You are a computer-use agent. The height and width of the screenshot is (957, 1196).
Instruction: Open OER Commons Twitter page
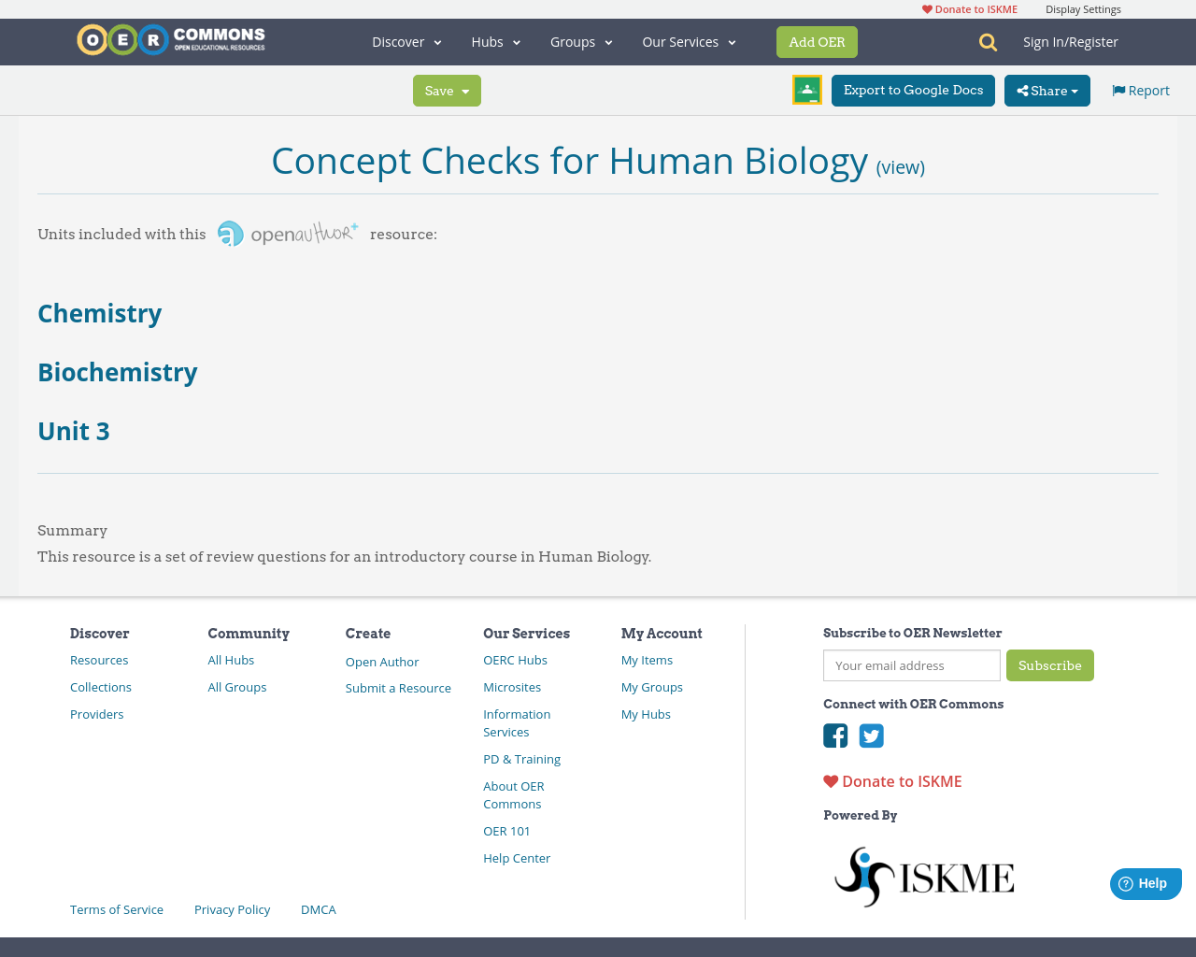point(871,736)
